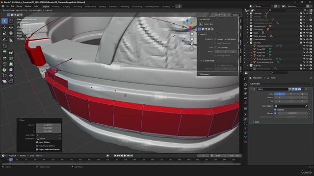The width and height of the screenshot is (314, 176).
Task: Open the Axis Ortho dropdown in Move panel
Action: pyautogui.click(x=49, y=135)
